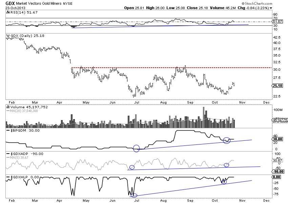Click the '$GDXADP -90.00' panel label

pos(27,154)
